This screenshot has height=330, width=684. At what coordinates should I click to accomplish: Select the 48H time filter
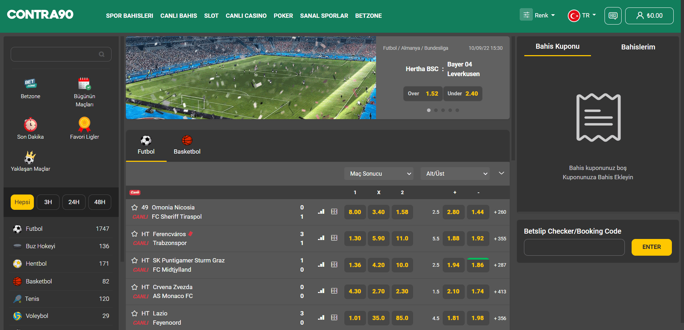[100, 202]
